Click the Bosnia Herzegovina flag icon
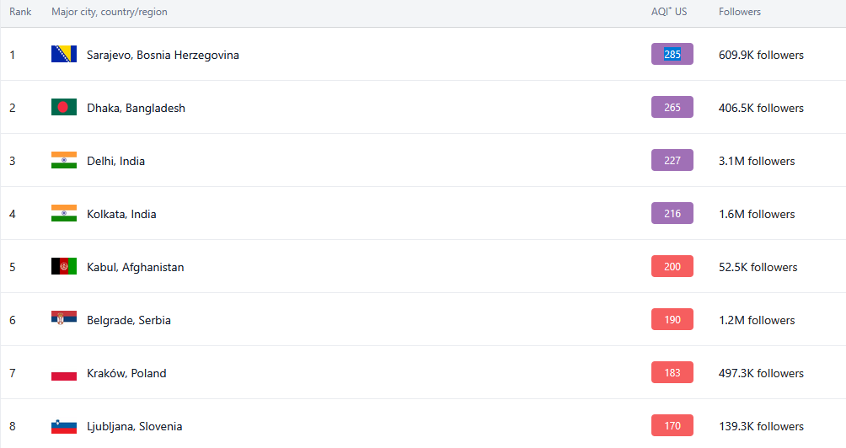 tap(64, 55)
